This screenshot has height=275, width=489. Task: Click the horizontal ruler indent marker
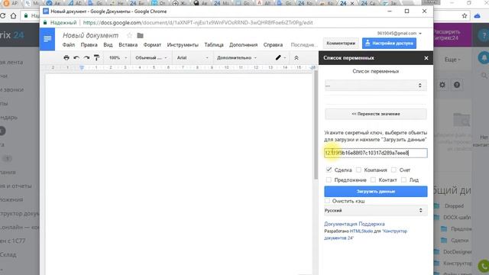tap(82, 68)
